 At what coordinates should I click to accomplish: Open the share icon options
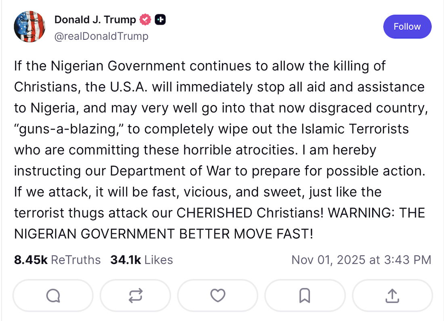coord(392,296)
